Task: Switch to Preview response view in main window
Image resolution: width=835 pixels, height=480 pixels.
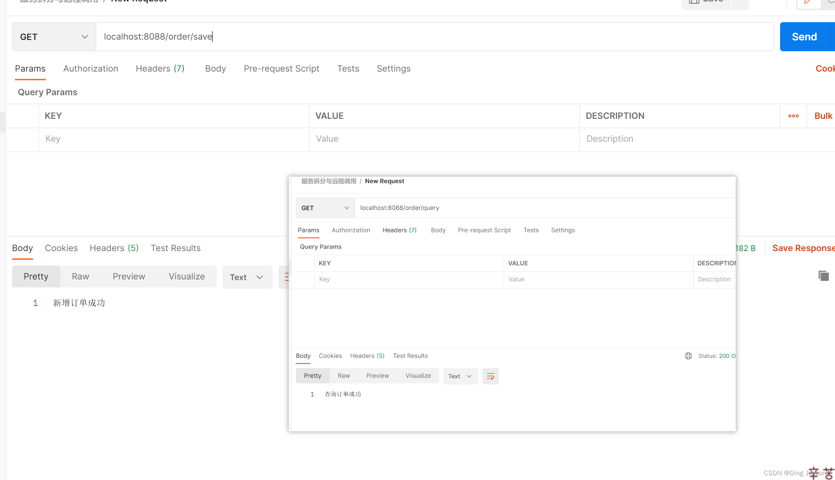Action: [x=129, y=277]
